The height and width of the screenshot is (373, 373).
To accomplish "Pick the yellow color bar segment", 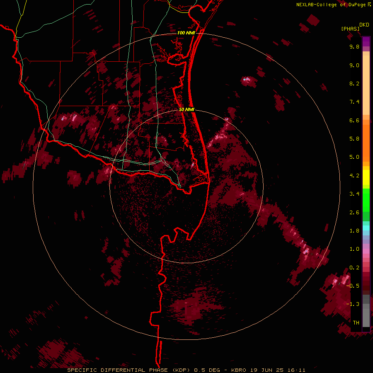I will click(366, 177).
